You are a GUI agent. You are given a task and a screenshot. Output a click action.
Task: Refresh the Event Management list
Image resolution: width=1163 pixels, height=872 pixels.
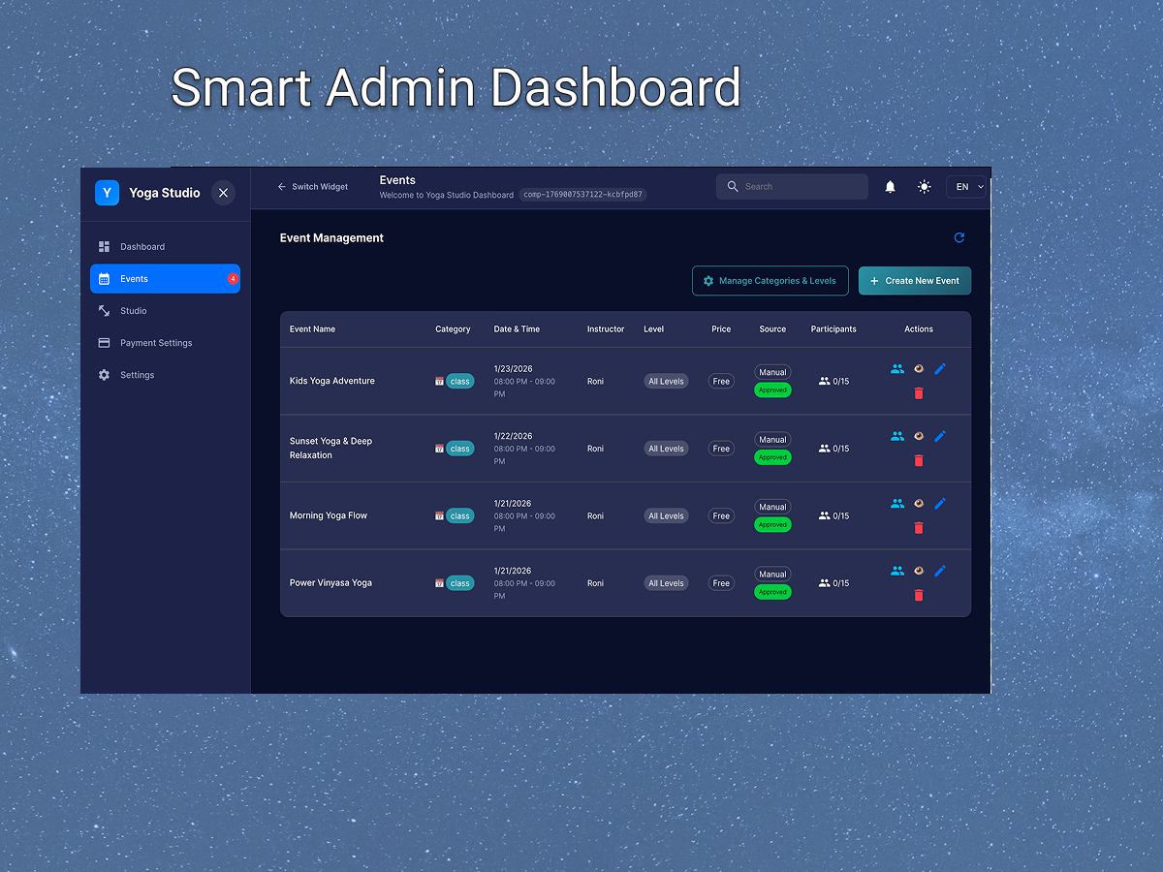point(959,237)
